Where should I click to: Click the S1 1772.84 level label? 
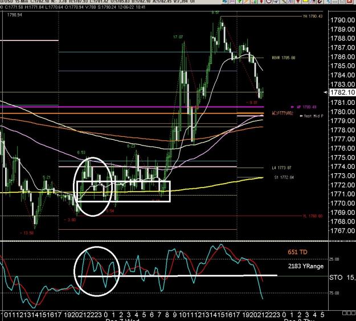pos(284,177)
